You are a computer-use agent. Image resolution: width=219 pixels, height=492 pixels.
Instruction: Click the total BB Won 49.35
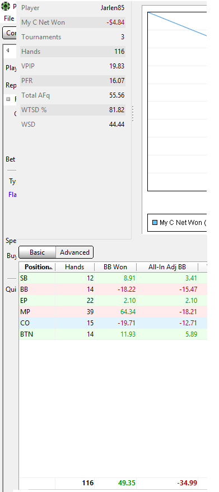click(x=127, y=483)
